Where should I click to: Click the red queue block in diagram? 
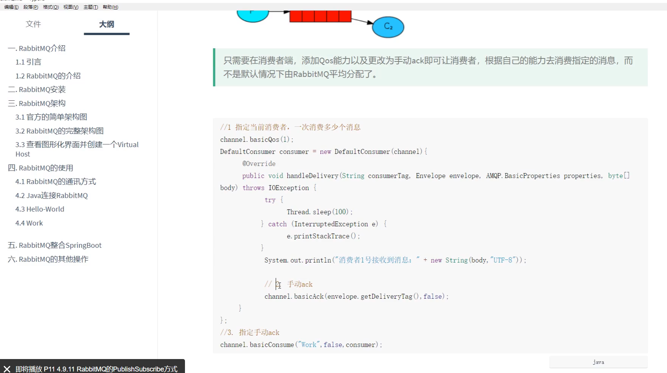point(320,16)
